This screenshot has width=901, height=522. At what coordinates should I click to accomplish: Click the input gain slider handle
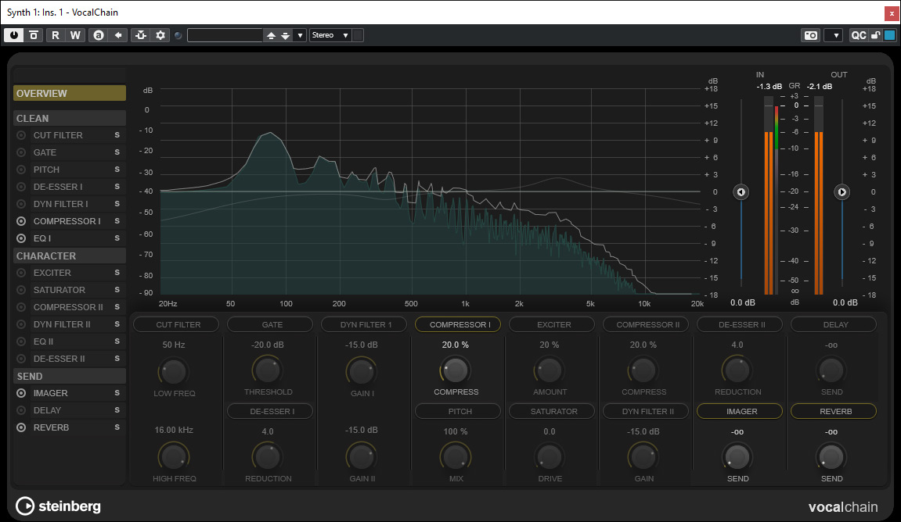click(741, 192)
